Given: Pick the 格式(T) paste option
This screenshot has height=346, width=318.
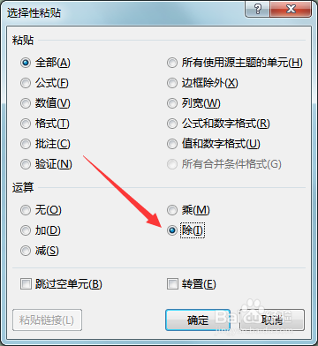Looking at the screenshot, I should click(x=45, y=124).
